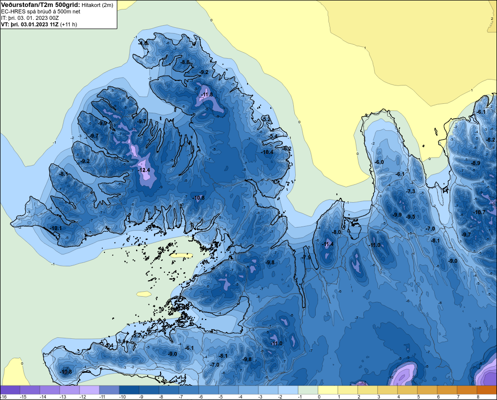Select legend swatch between -14 and -13
497x400 pixels.
pos(50,390)
